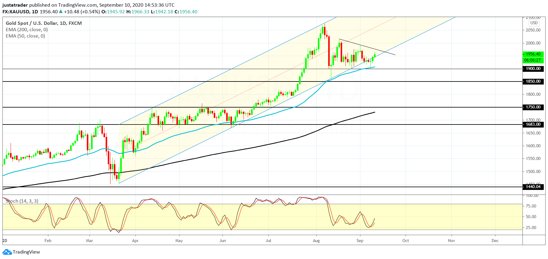Screen dimensions: 548x259
Task: Click the 1800.00 price axis value
Action: click(533, 95)
